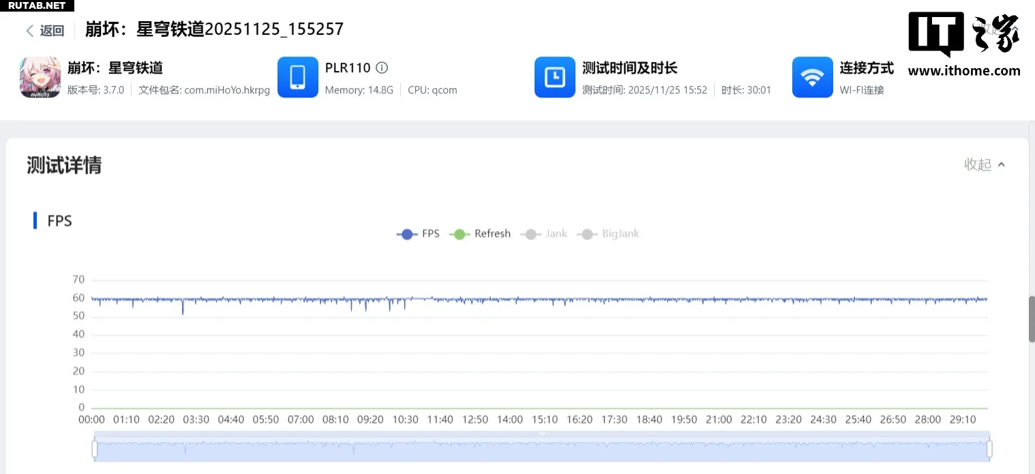
Task: Toggle the FPS series in legend
Action: tap(418, 234)
